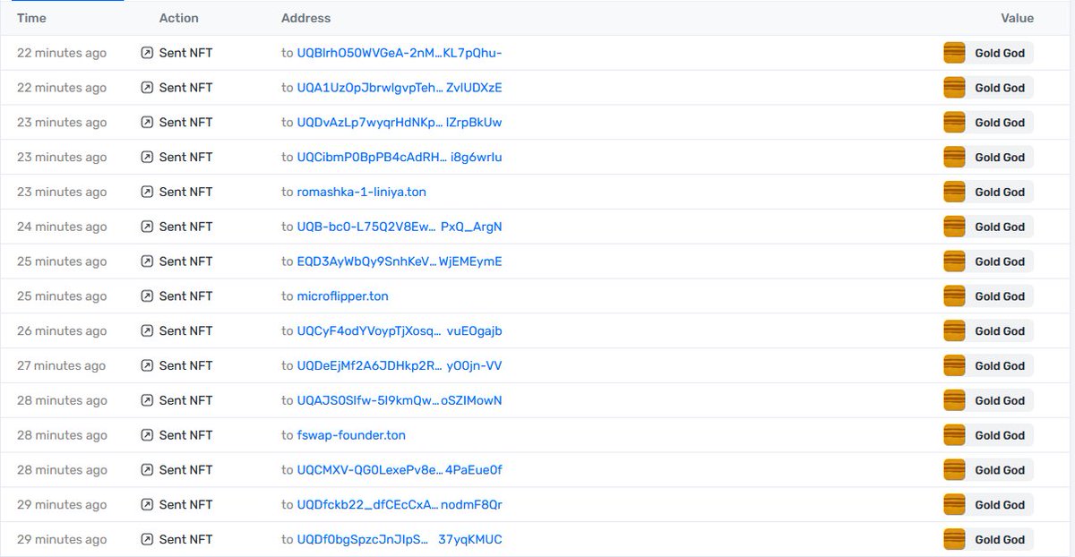Open the microflipper.ton address link
The width and height of the screenshot is (1075, 557).
tap(342, 296)
